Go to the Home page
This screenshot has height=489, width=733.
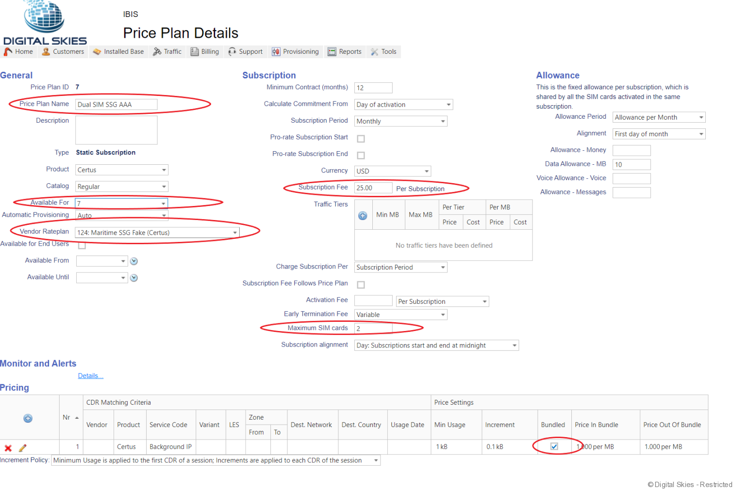click(19, 51)
